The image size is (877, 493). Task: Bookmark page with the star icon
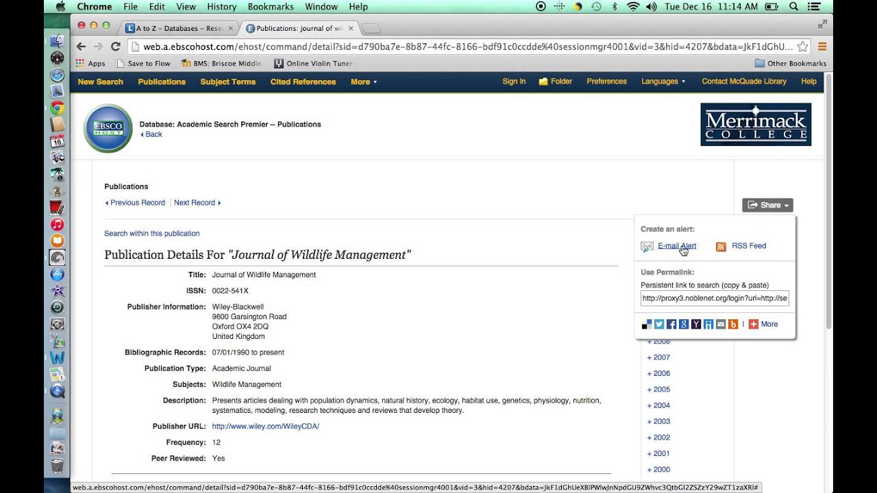coord(803,47)
